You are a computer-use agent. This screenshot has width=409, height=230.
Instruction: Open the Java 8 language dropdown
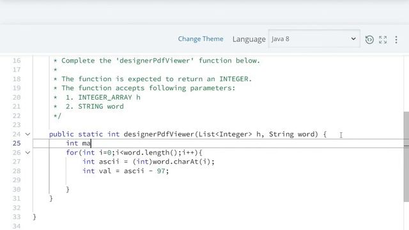(x=314, y=39)
